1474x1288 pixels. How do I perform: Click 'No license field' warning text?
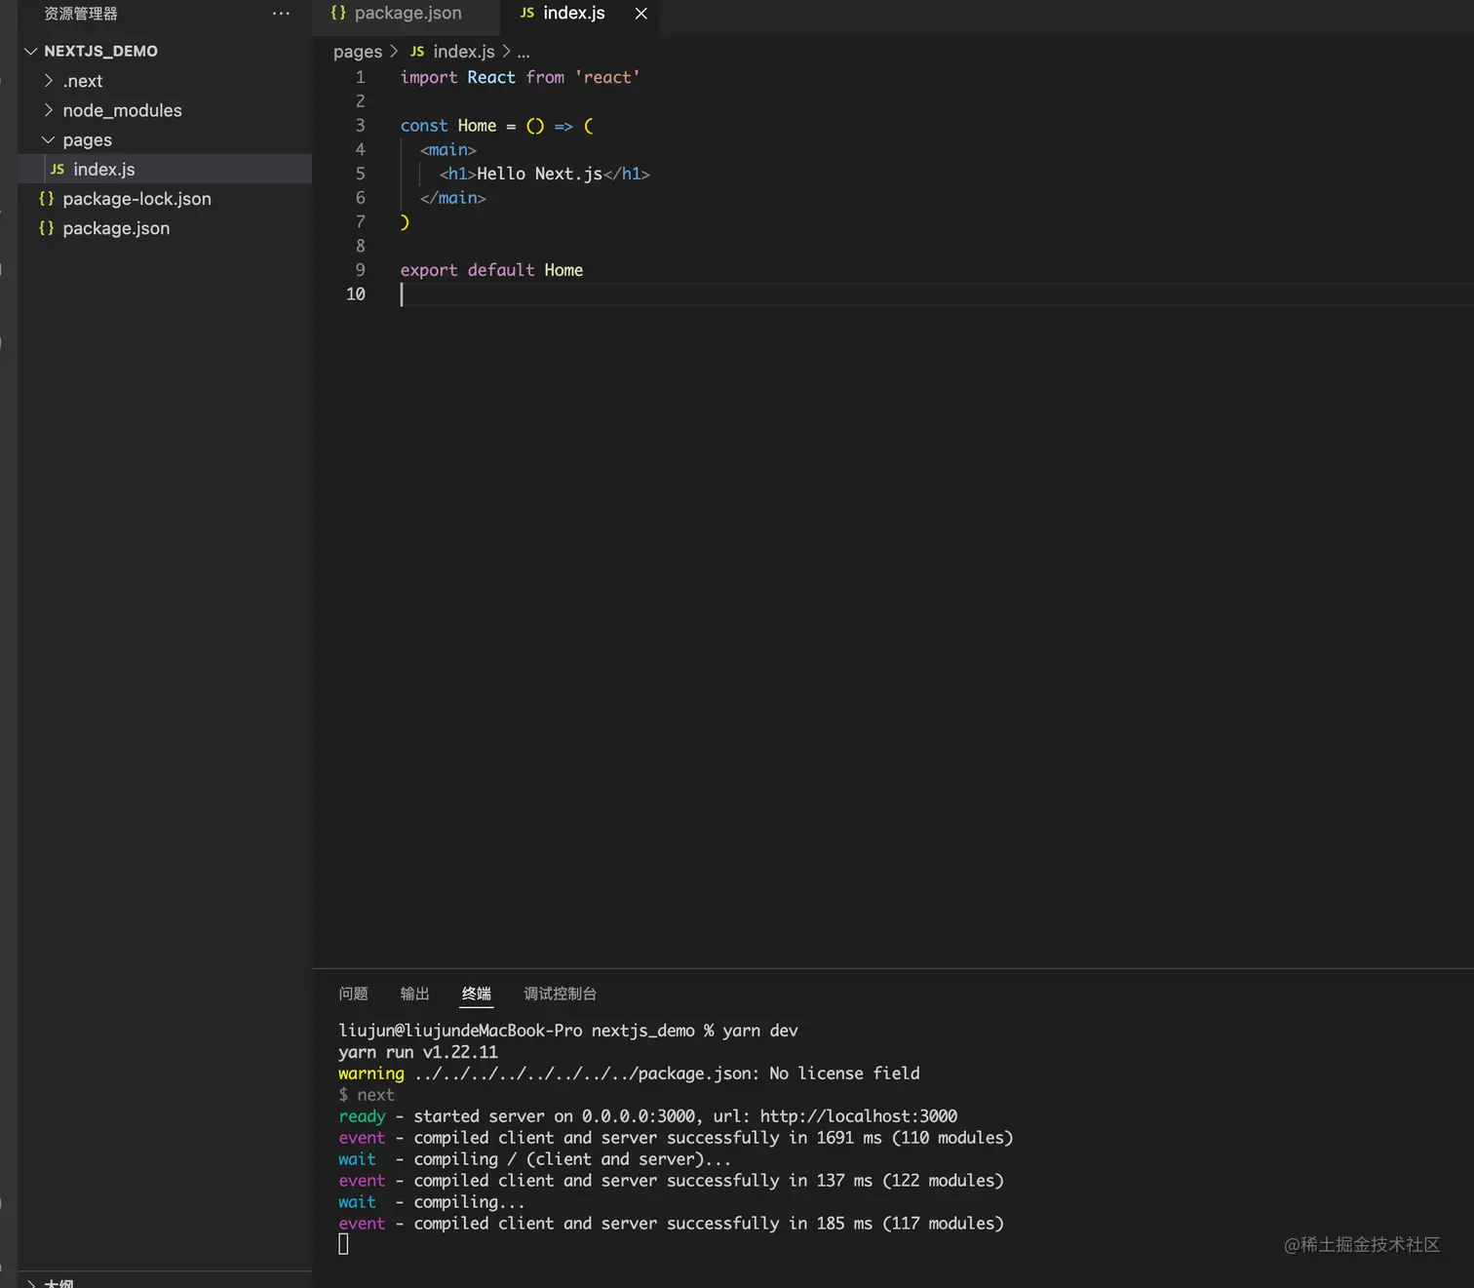(x=844, y=1073)
